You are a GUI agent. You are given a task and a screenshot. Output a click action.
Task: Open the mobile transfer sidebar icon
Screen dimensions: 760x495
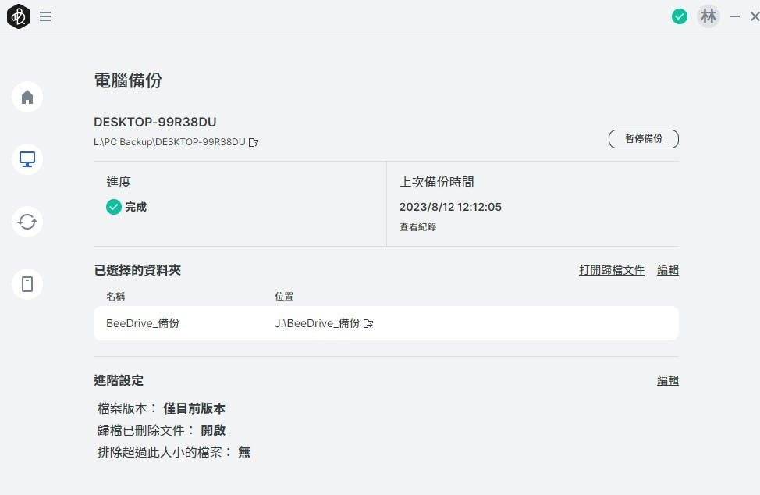(x=27, y=283)
